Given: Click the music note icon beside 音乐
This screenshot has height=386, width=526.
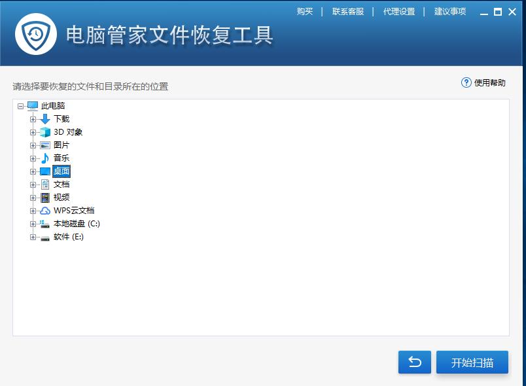Looking at the screenshot, I should pyautogui.click(x=45, y=158).
